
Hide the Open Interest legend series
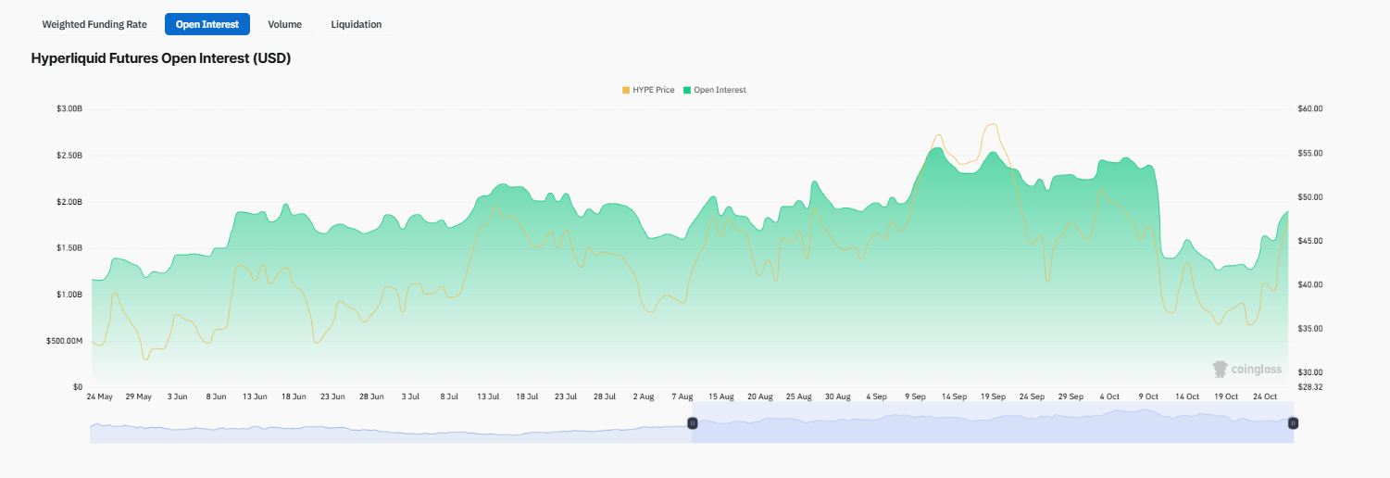[x=720, y=90]
